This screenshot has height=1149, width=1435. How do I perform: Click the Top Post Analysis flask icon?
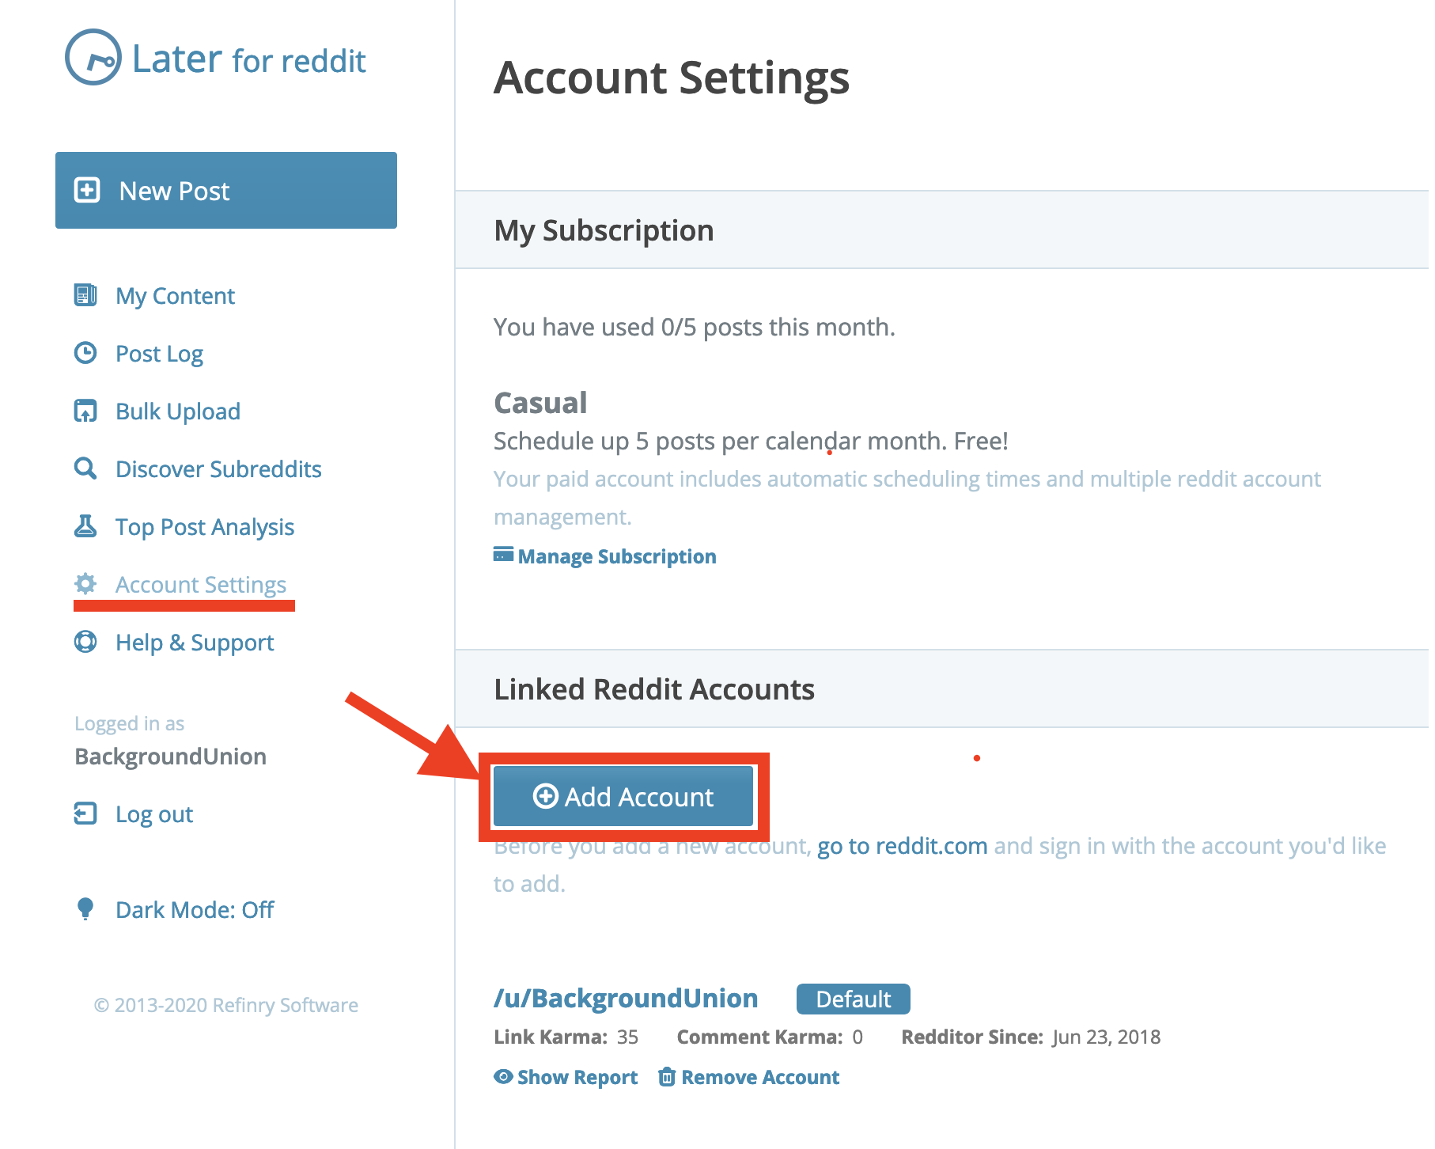(85, 526)
